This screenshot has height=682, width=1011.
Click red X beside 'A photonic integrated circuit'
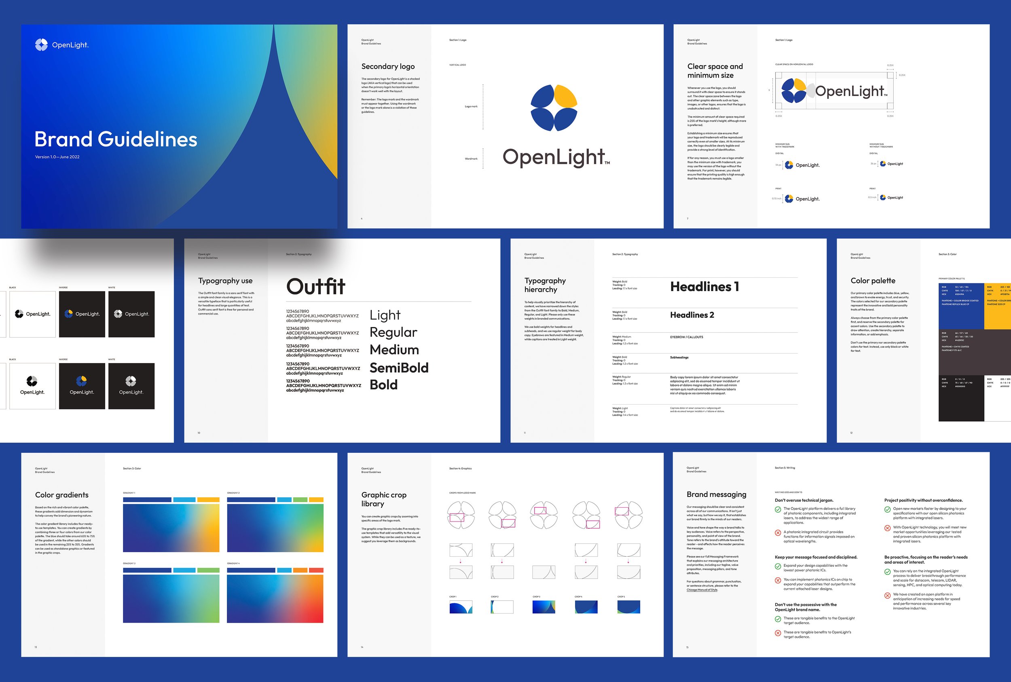point(778,533)
